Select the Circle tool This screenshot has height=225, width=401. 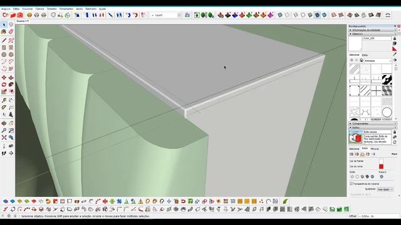4,54
